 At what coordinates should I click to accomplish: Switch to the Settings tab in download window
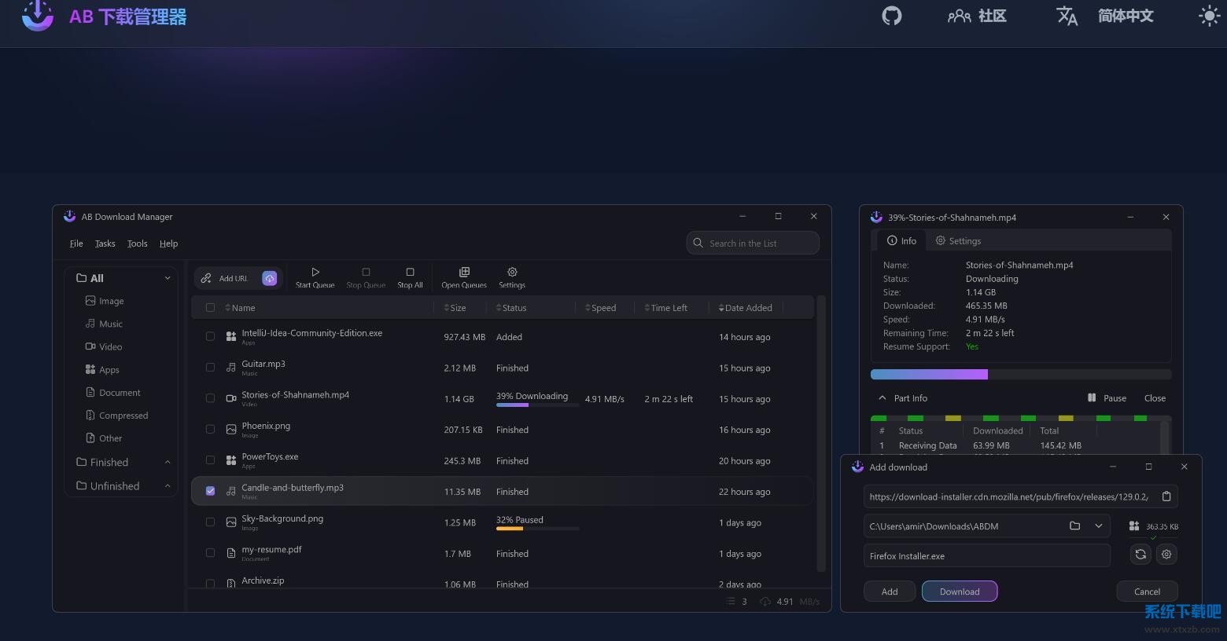[x=958, y=241]
